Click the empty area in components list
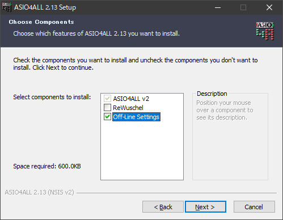Viewport: 283px width, 220px height. point(142,150)
